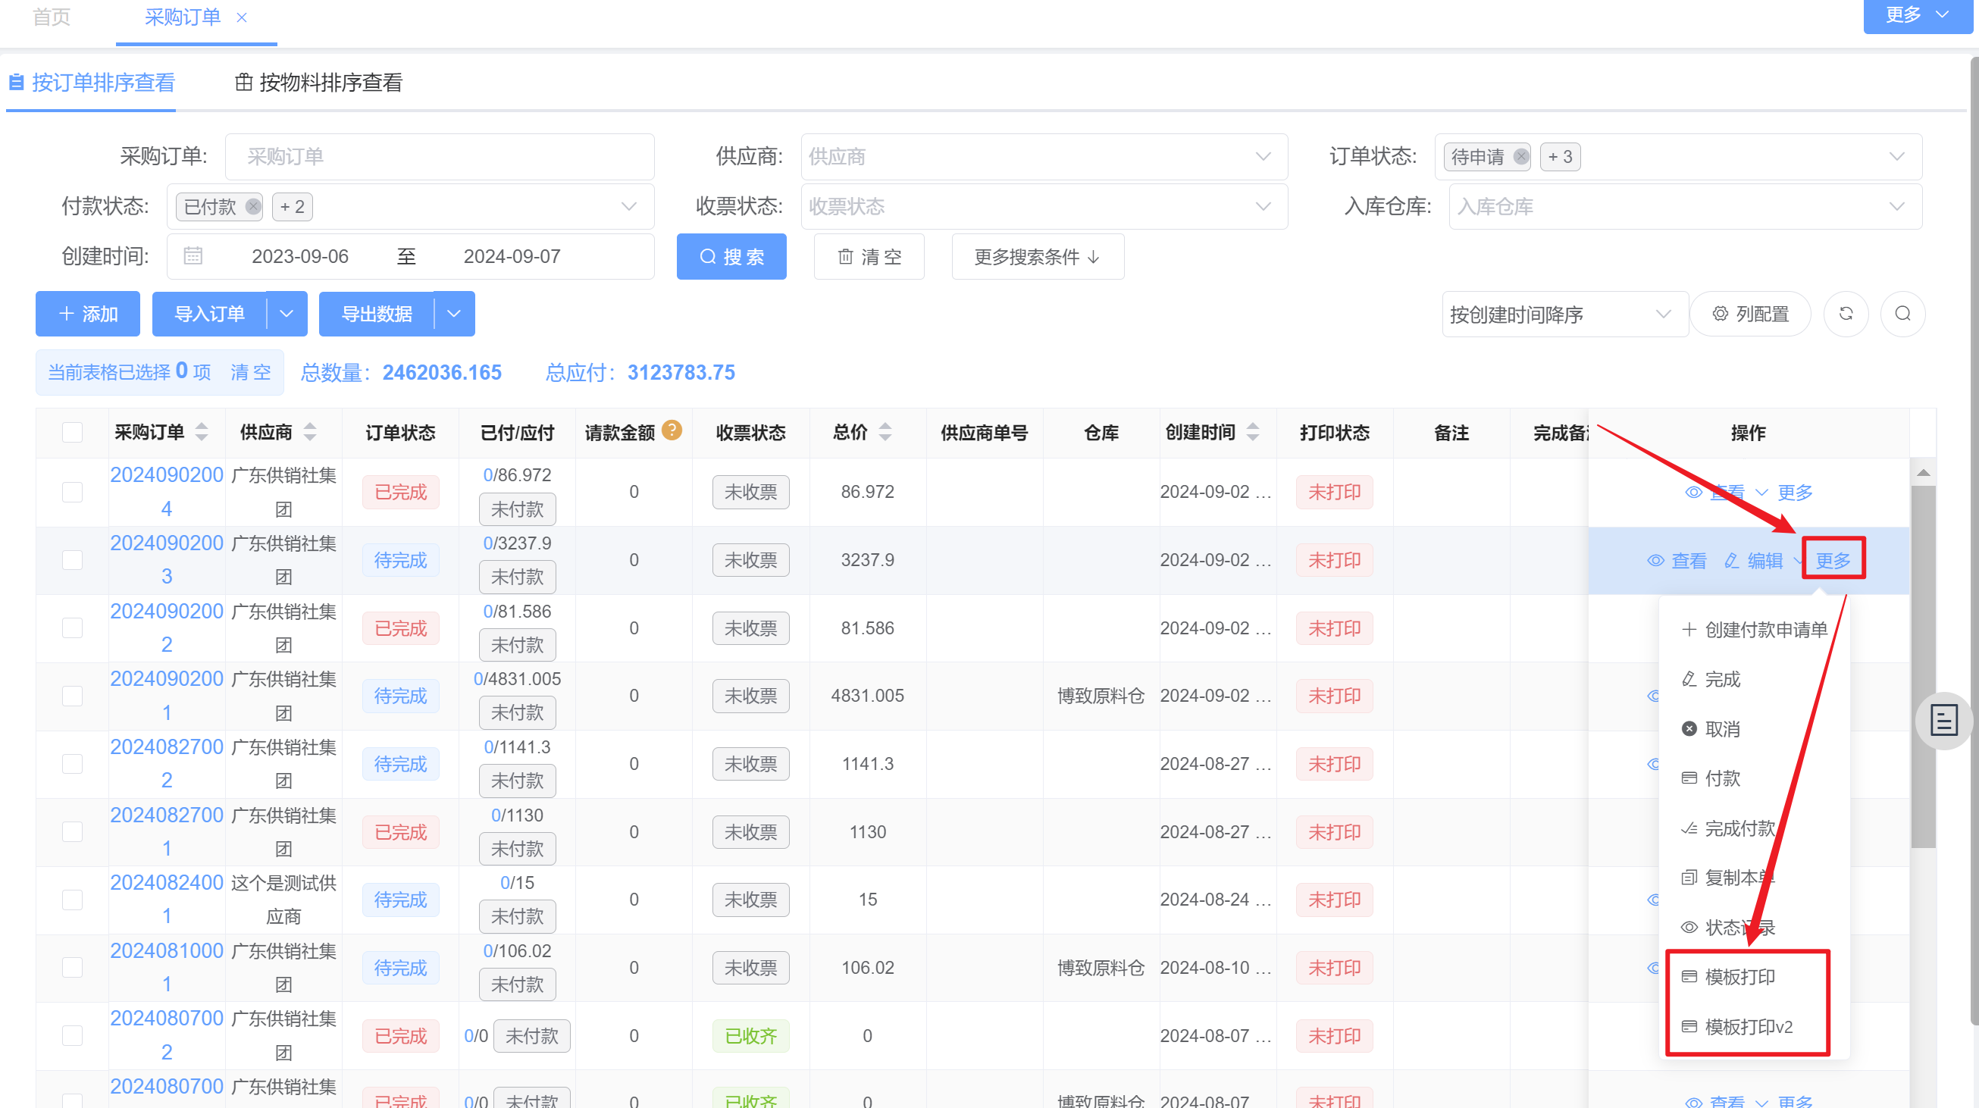This screenshot has height=1108, width=1979.
Task: Click the 请款金额 help question icon
Action: tap(672, 430)
